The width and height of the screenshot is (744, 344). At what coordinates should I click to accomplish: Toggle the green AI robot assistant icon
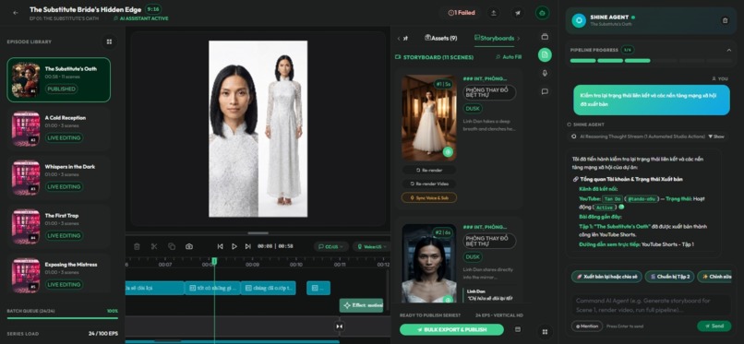pos(543,13)
